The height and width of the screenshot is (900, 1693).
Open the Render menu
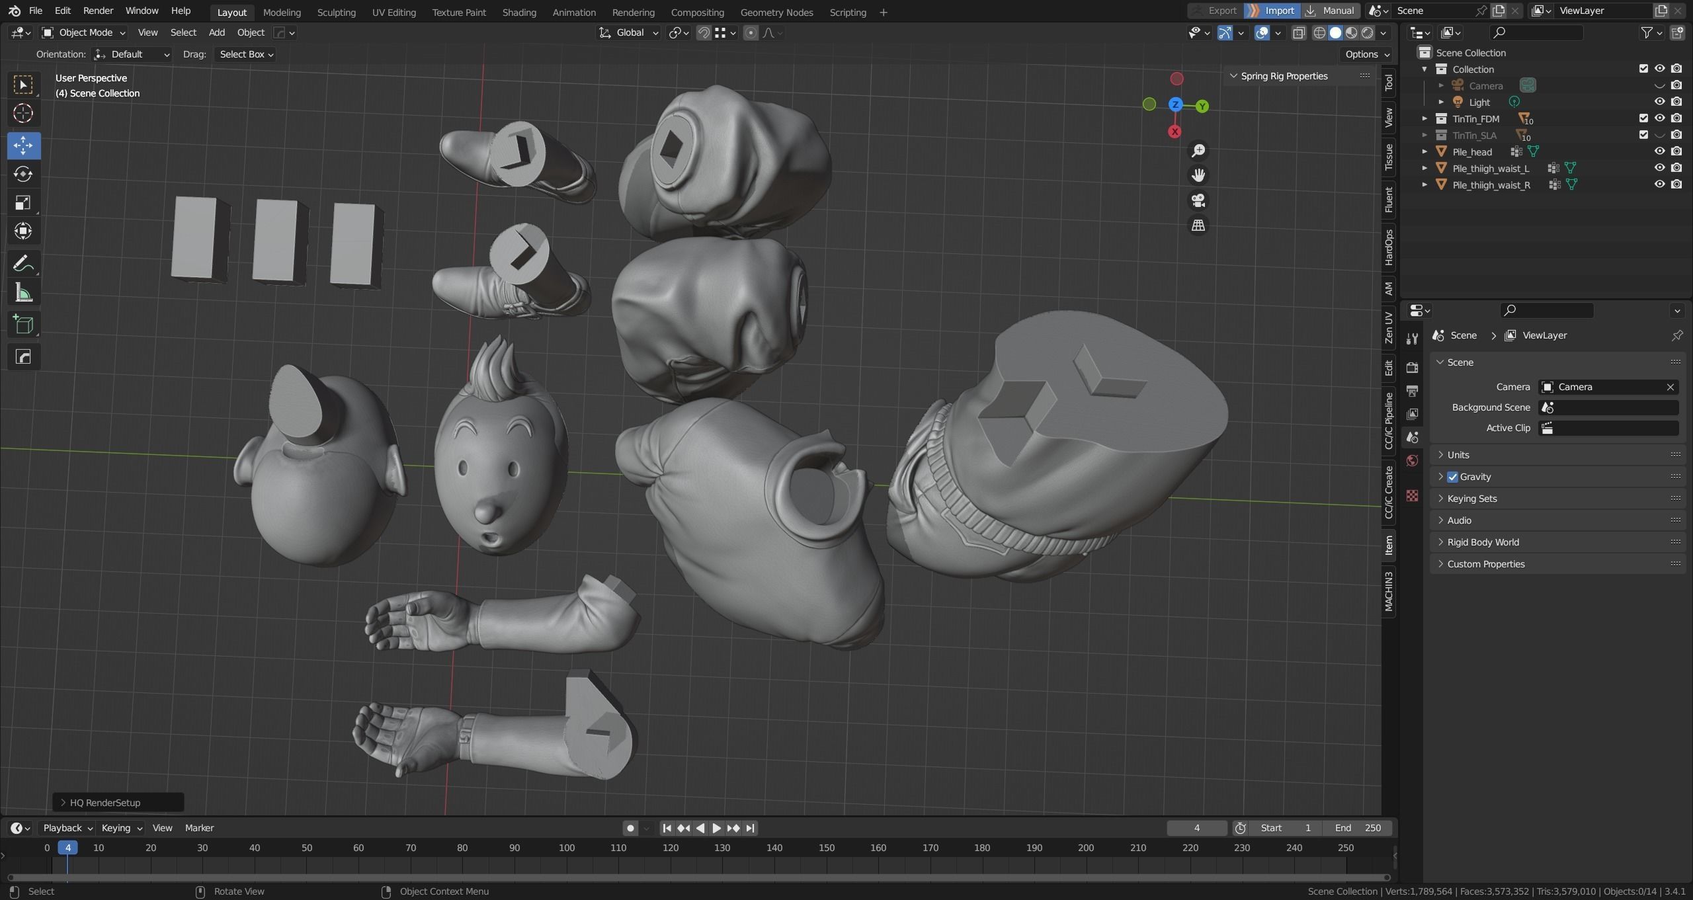98,11
